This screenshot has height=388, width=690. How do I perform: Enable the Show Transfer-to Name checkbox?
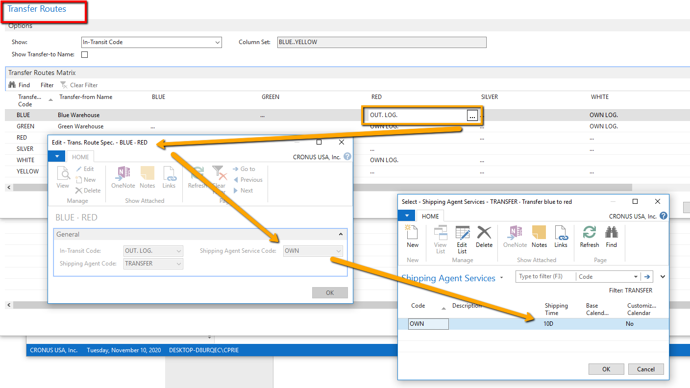84,54
